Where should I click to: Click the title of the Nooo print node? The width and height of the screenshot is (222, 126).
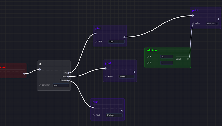[108, 63]
